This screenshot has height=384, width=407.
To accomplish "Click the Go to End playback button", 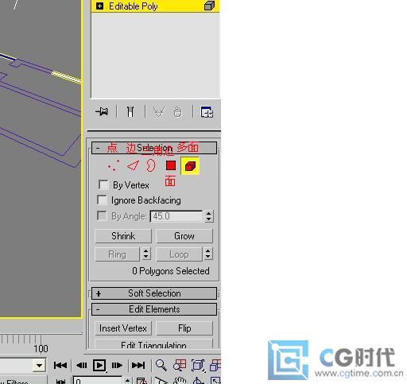I will (x=138, y=366).
